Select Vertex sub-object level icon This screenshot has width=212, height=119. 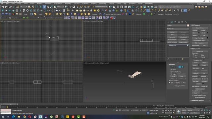pos(172,67)
